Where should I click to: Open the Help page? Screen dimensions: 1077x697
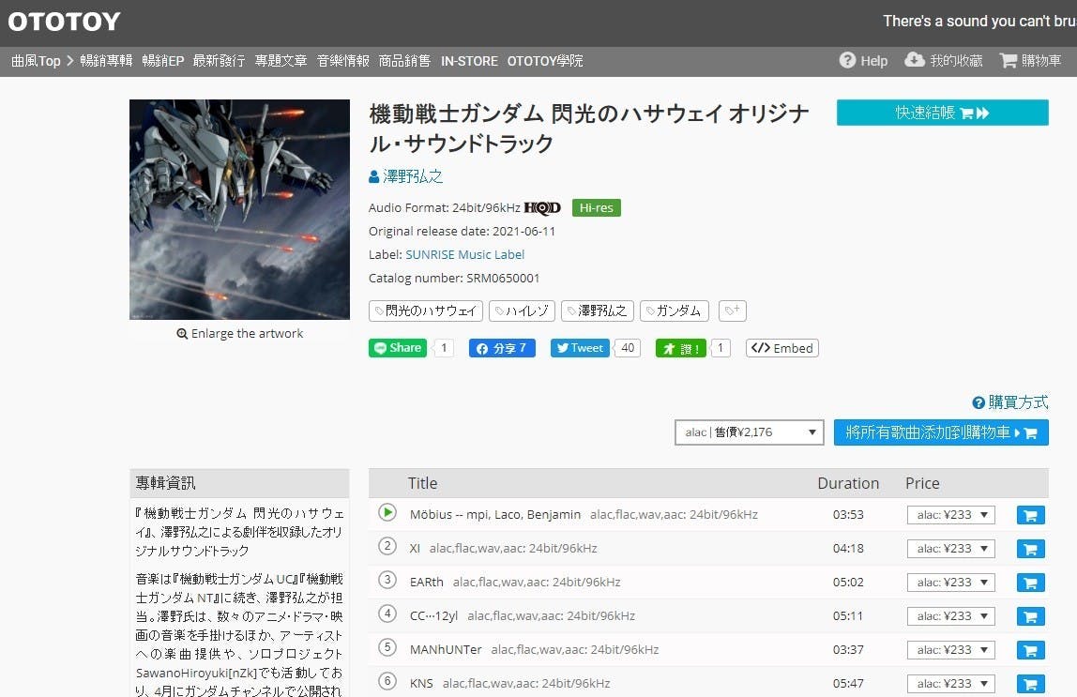click(x=863, y=60)
